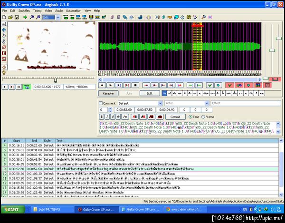Stop audio playback
Image resolution: width=285 pixels, height=223 pixels.
coord(135,85)
